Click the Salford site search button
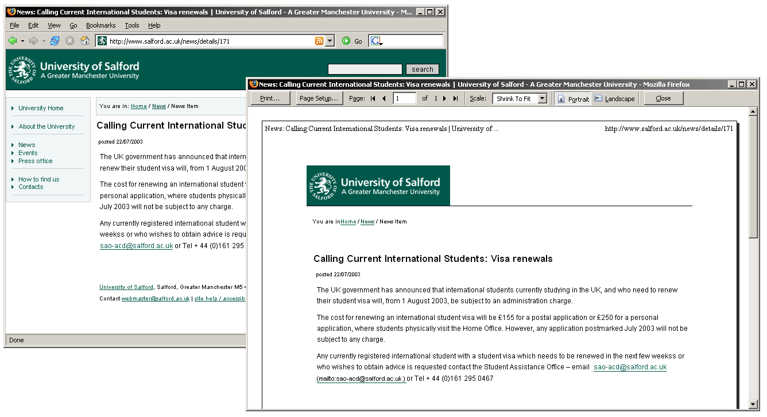The width and height of the screenshot is (767, 417). pyautogui.click(x=423, y=69)
